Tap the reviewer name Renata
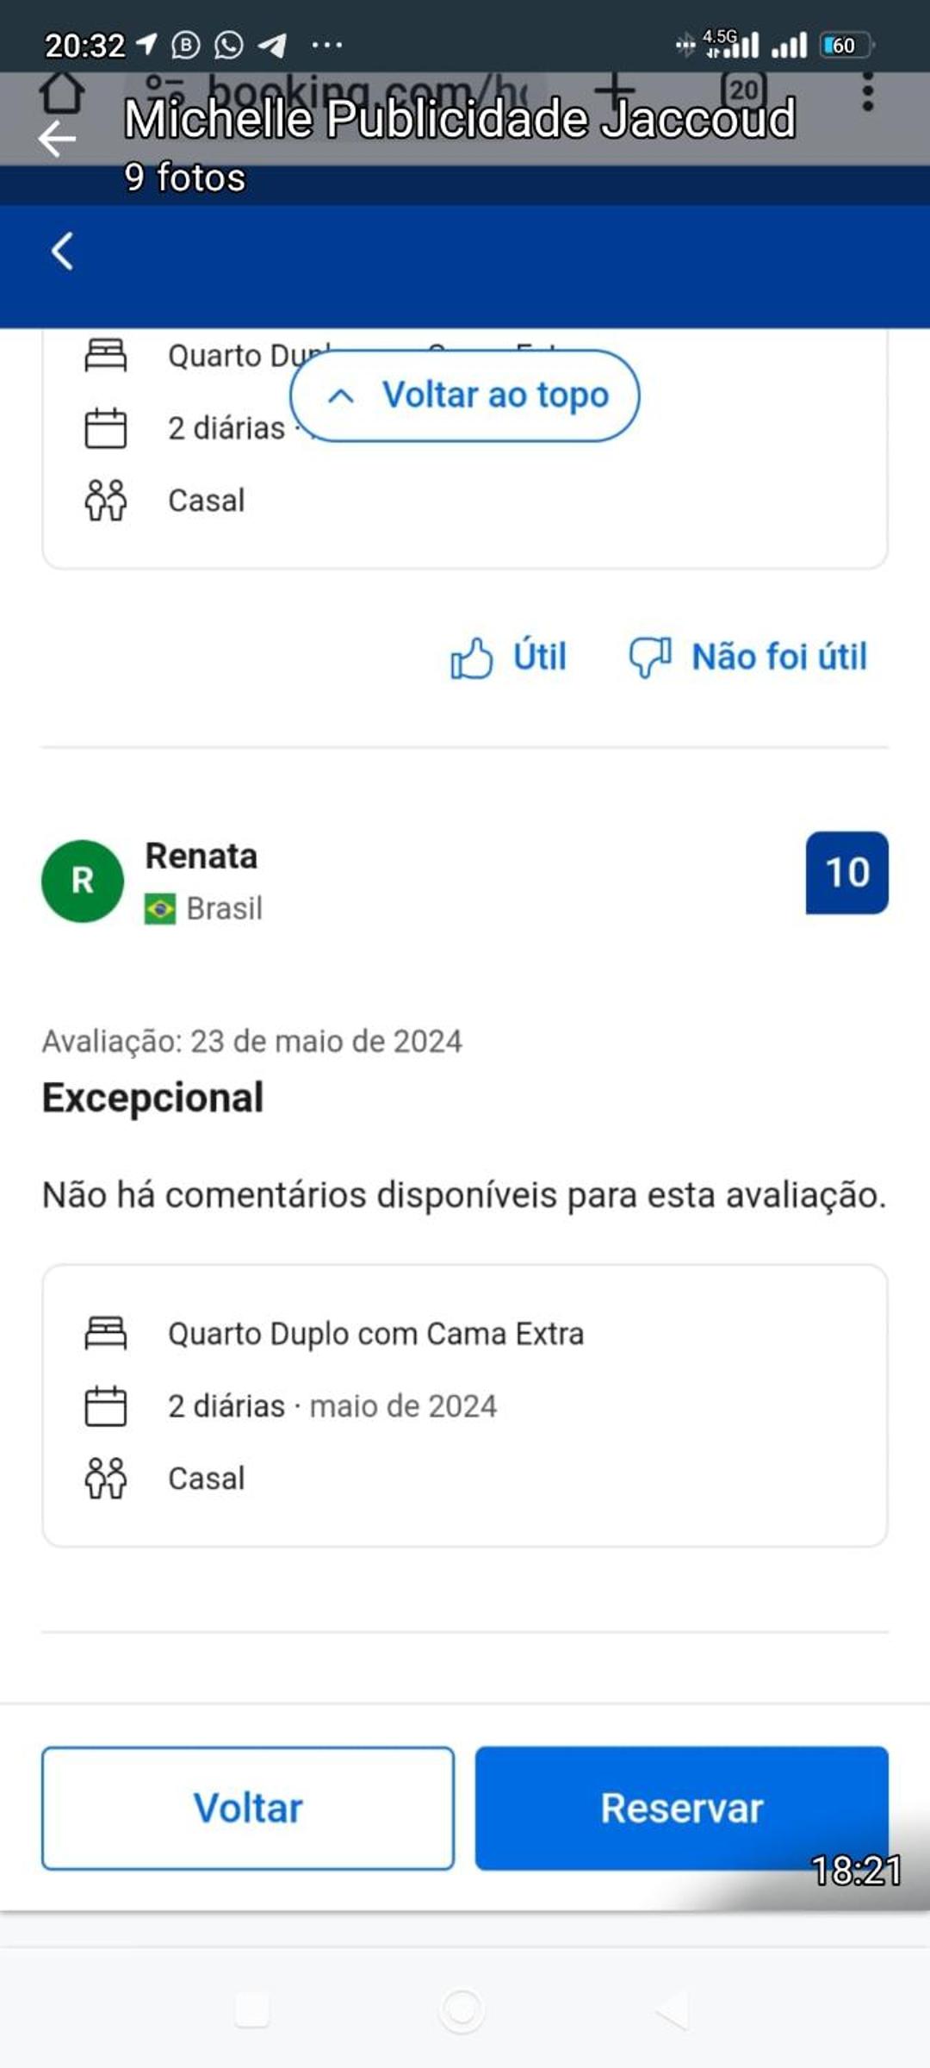 (x=201, y=856)
